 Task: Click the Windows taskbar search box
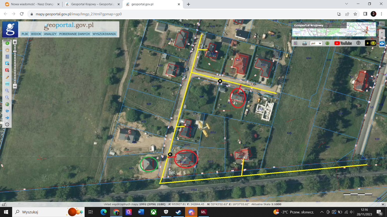click(39, 212)
